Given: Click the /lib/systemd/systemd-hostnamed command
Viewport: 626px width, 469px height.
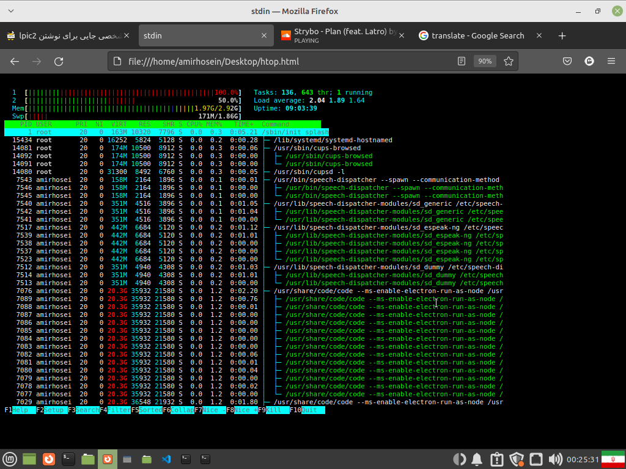Looking at the screenshot, I should tap(333, 140).
